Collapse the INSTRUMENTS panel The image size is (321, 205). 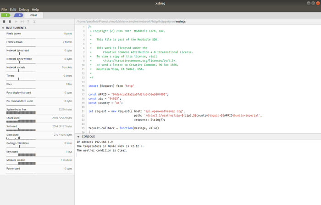pos(3,28)
